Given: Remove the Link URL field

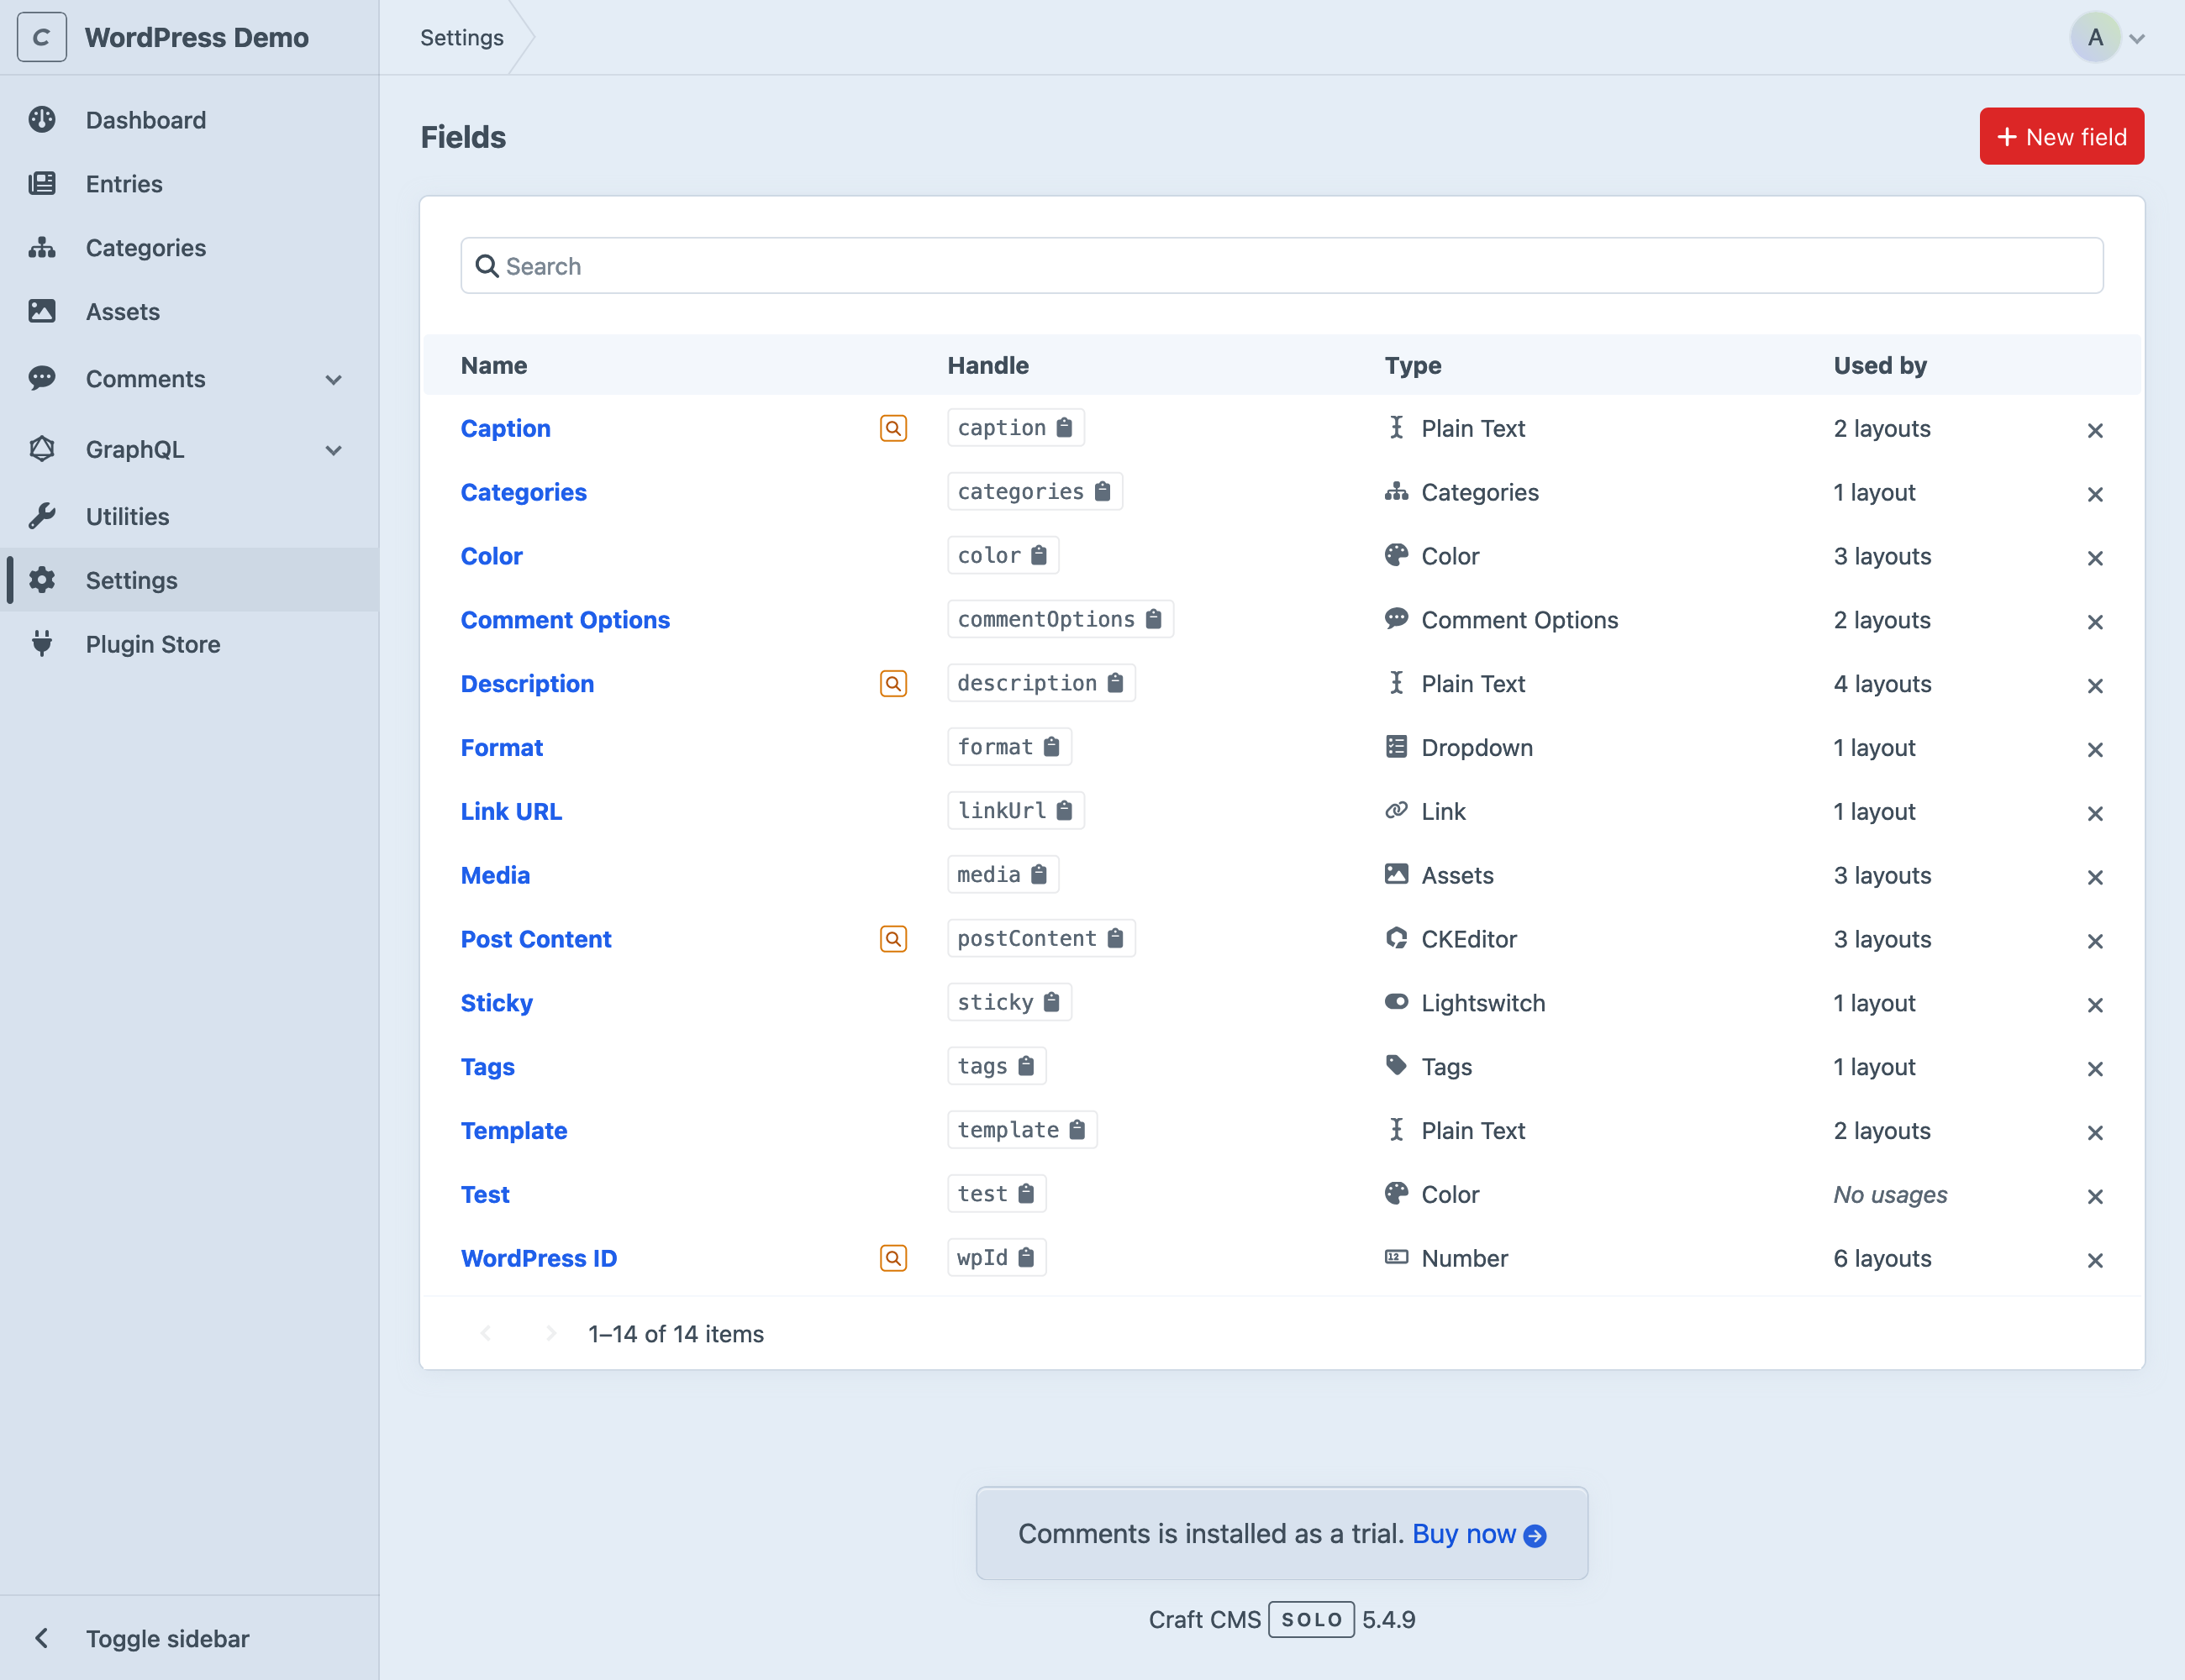Looking at the screenshot, I should click(x=2094, y=813).
